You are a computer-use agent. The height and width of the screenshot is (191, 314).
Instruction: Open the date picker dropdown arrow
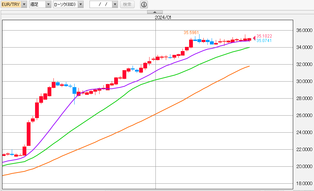(x=115, y=4)
